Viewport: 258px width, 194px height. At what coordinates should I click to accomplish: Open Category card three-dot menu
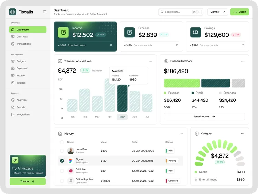pos(243,134)
